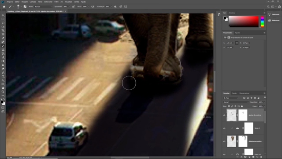This screenshot has width=282, height=159.
Task: Click the hue spectrum slider in Color panel
Action: tap(263, 22)
